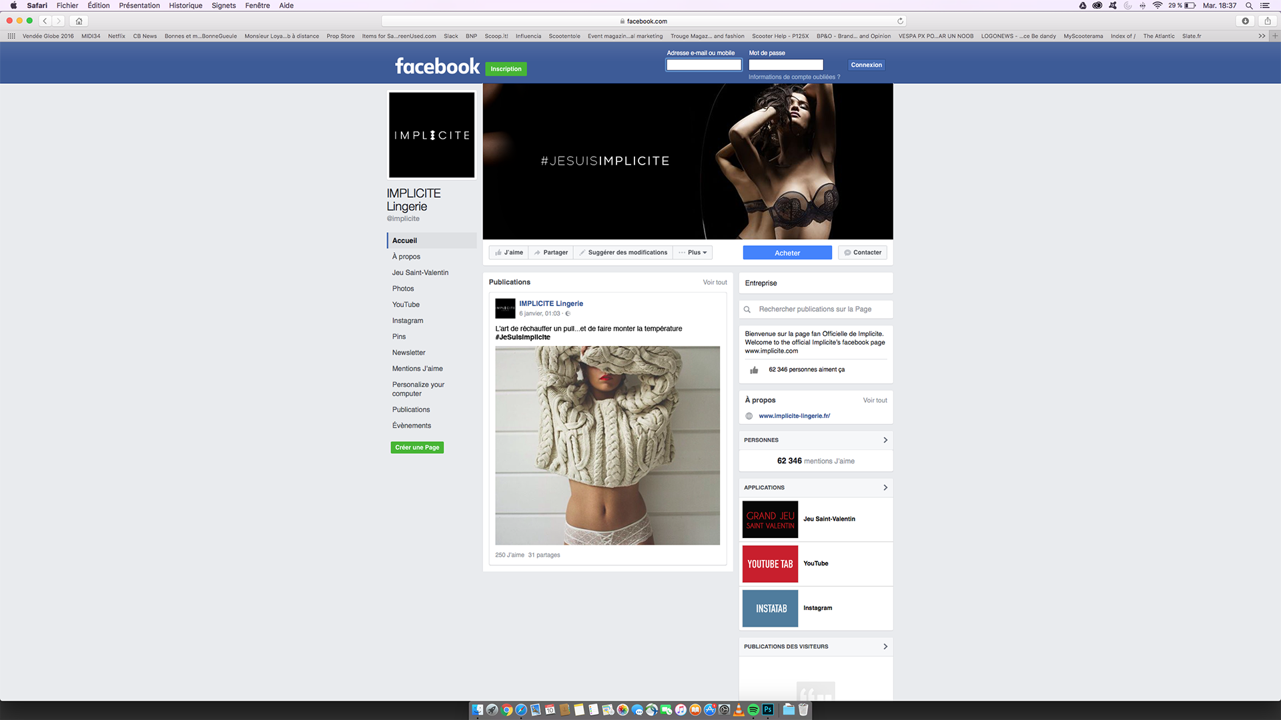Click Suggérer des modifications
This screenshot has height=720, width=1281.
point(623,253)
